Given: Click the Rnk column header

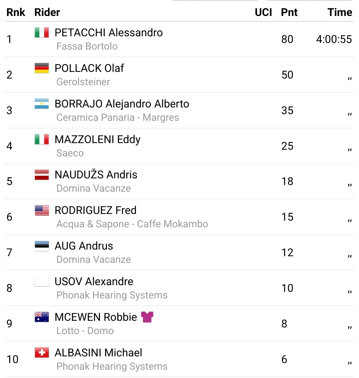Looking at the screenshot, I should click(x=16, y=12).
